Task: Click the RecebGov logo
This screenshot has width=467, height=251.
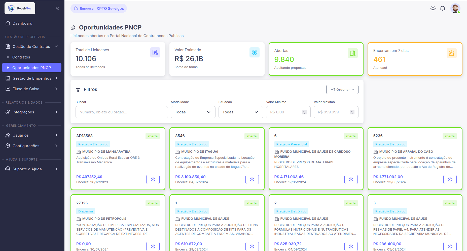Action: click(x=20, y=8)
